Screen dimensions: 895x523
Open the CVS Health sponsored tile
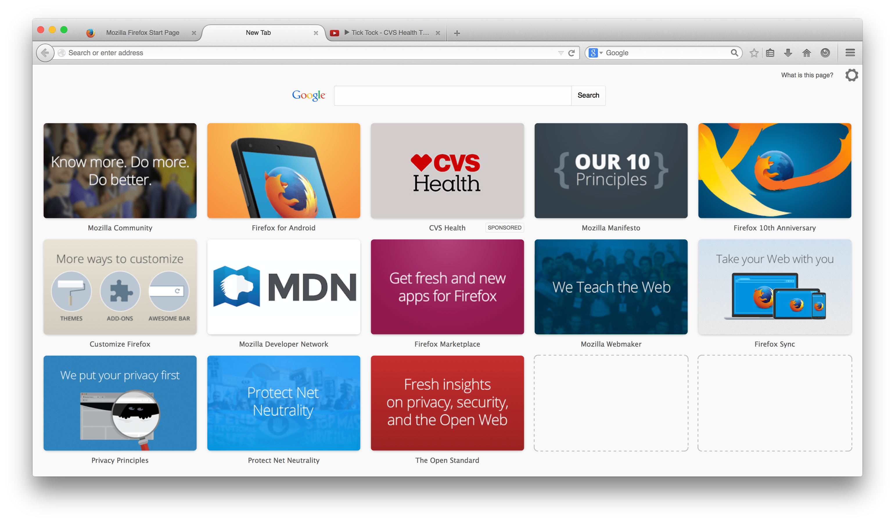click(x=447, y=171)
